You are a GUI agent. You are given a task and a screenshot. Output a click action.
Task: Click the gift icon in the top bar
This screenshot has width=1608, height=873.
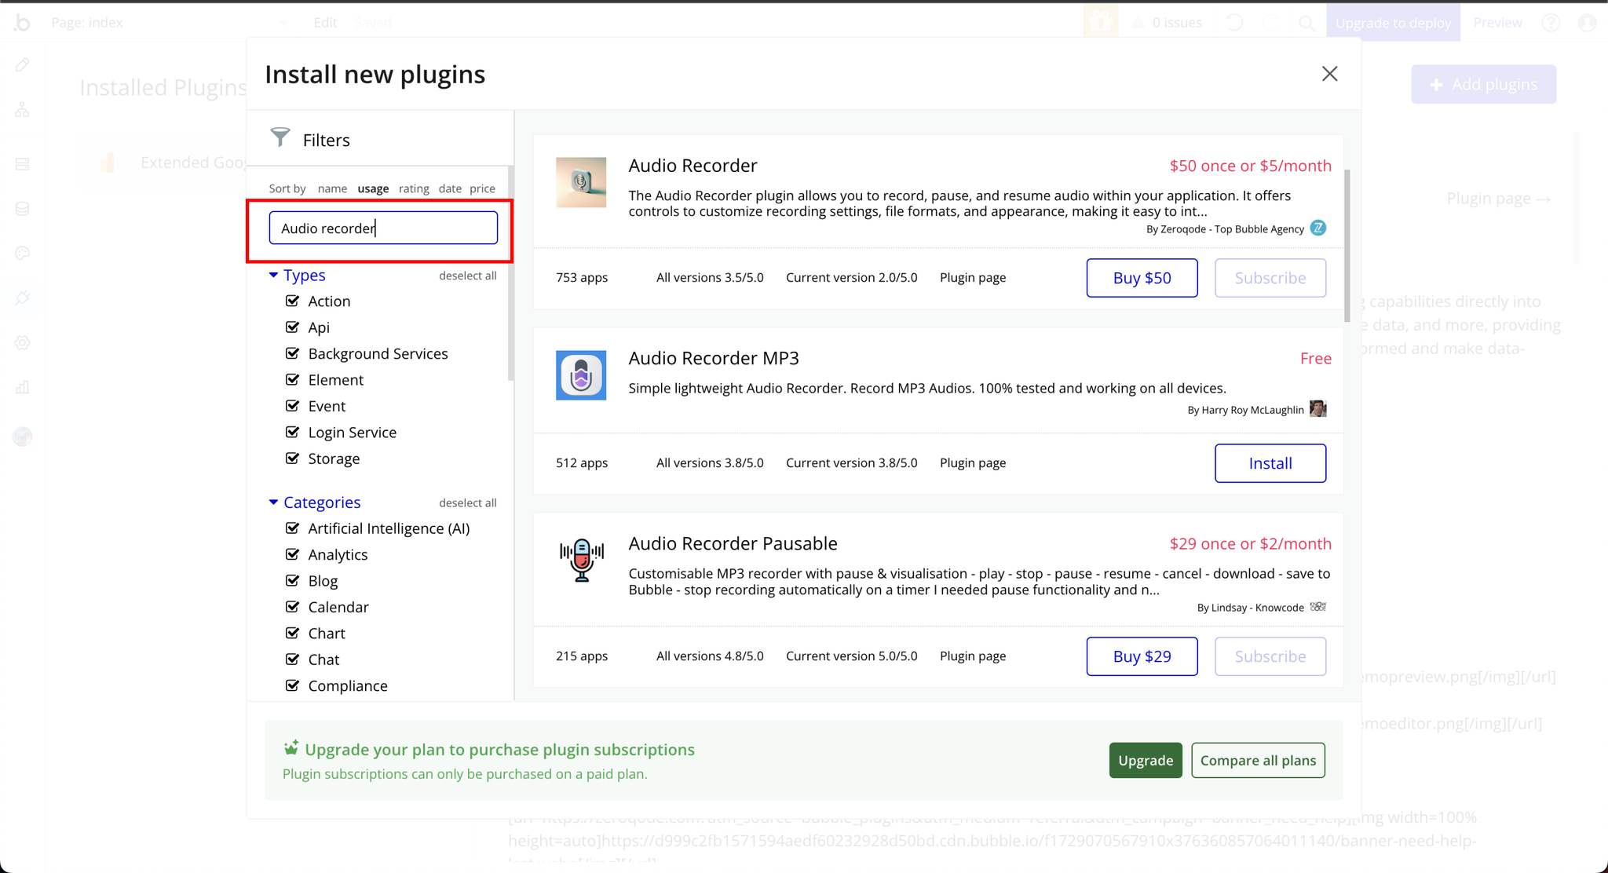pos(1101,22)
